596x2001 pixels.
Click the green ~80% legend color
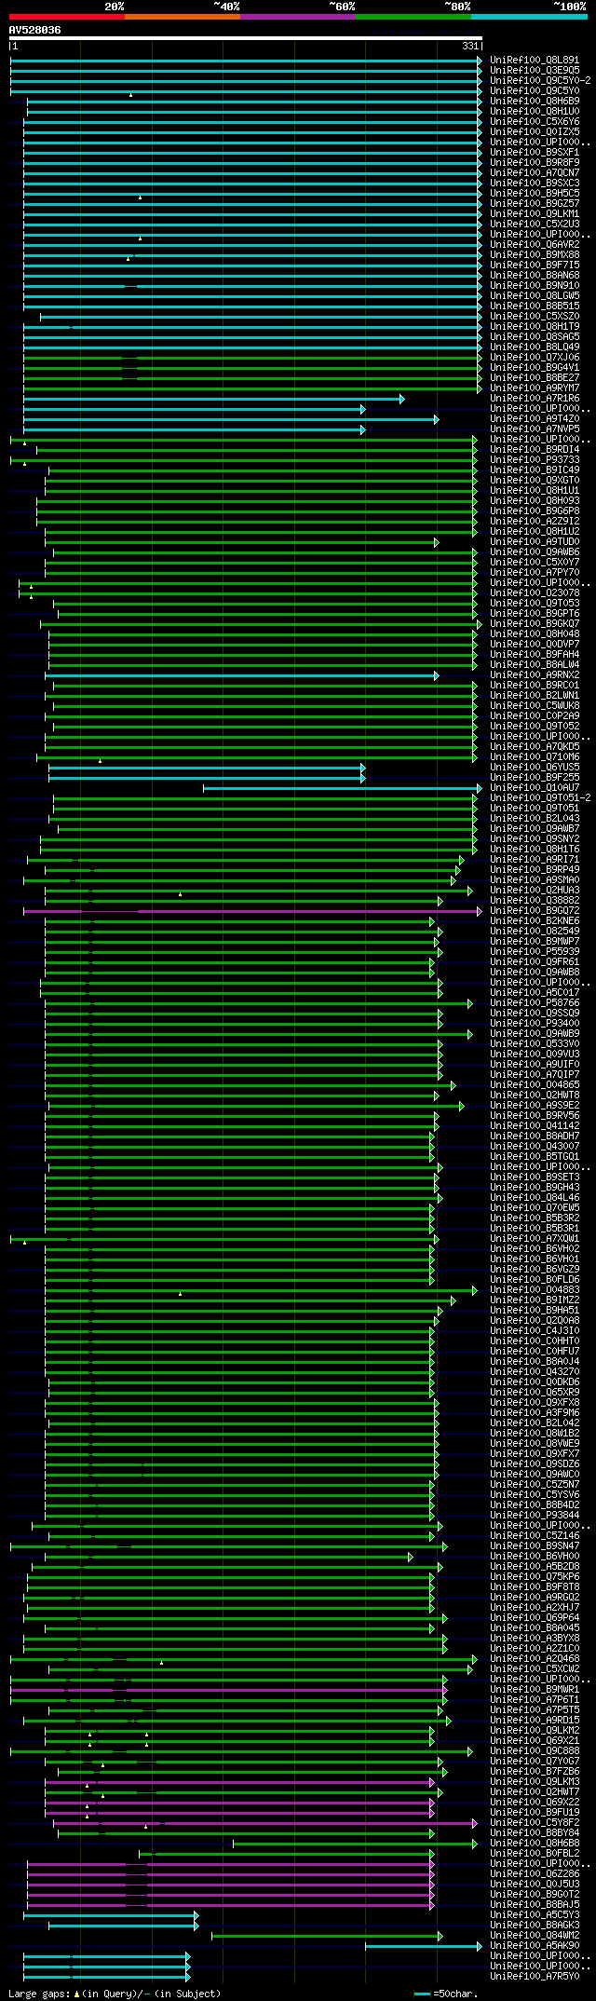pos(413,16)
